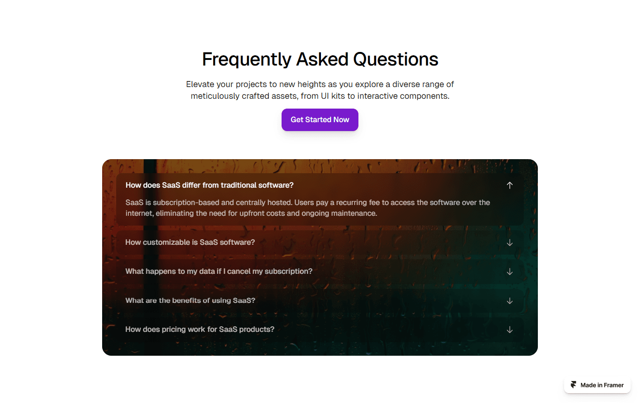Image resolution: width=640 pixels, height=403 pixels.
Task: Collapse "How does SaaS differ from traditional software?"
Action: click(x=320, y=185)
